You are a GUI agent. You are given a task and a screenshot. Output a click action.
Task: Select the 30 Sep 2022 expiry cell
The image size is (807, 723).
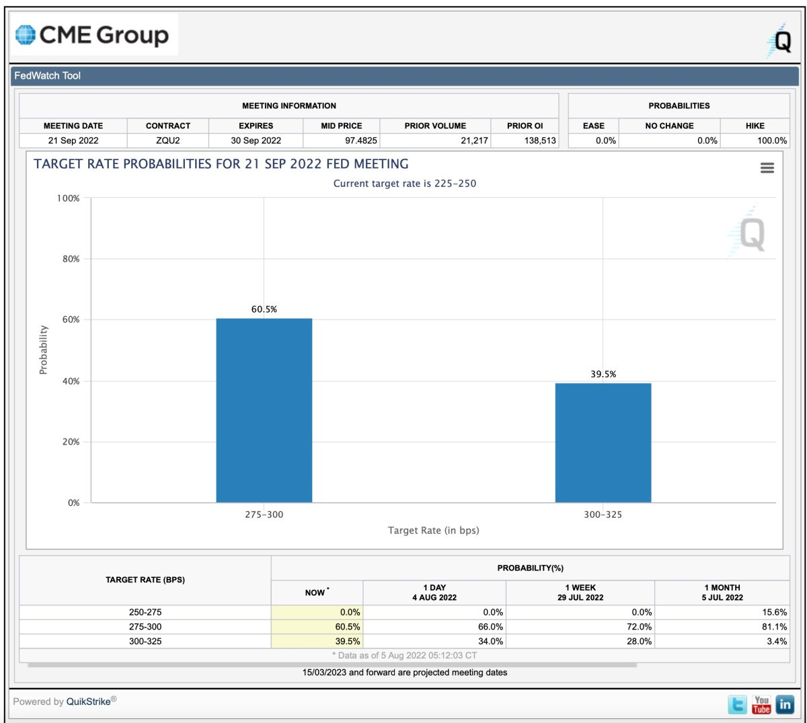[256, 141]
